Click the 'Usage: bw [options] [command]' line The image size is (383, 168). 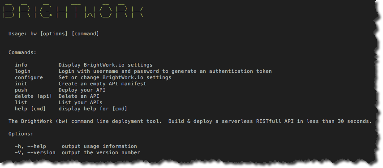coord(54,34)
